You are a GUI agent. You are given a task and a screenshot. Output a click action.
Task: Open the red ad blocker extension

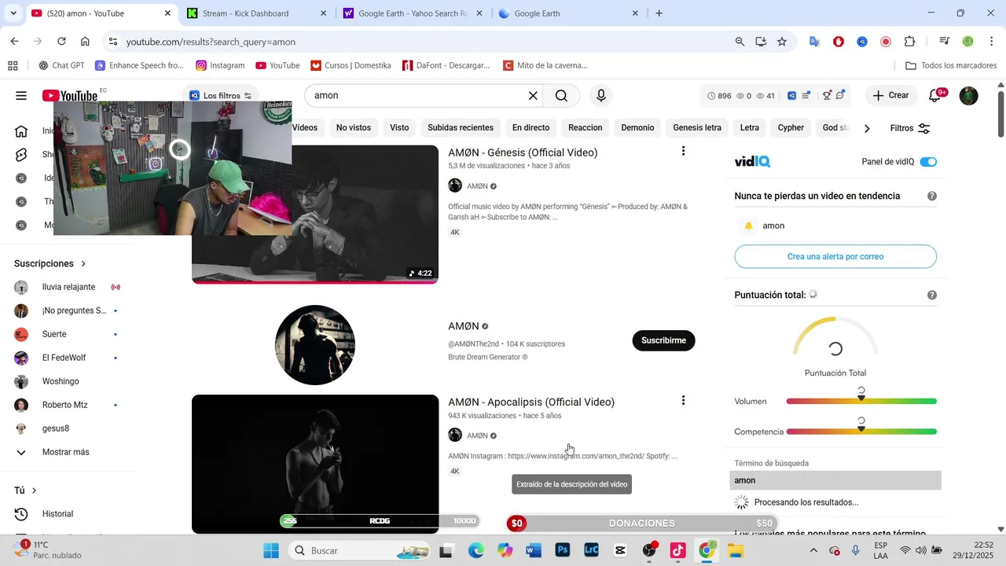pos(839,42)
